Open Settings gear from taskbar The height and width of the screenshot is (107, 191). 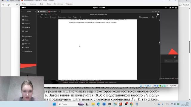coord(137,104)
